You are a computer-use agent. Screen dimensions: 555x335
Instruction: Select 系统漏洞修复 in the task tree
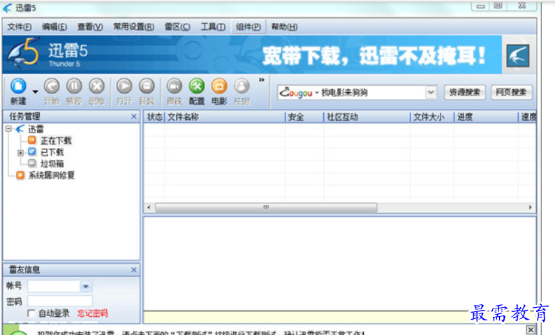pos(52,175)
